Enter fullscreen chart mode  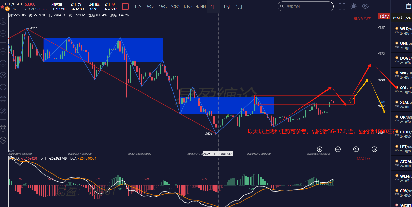pos(342,6)
